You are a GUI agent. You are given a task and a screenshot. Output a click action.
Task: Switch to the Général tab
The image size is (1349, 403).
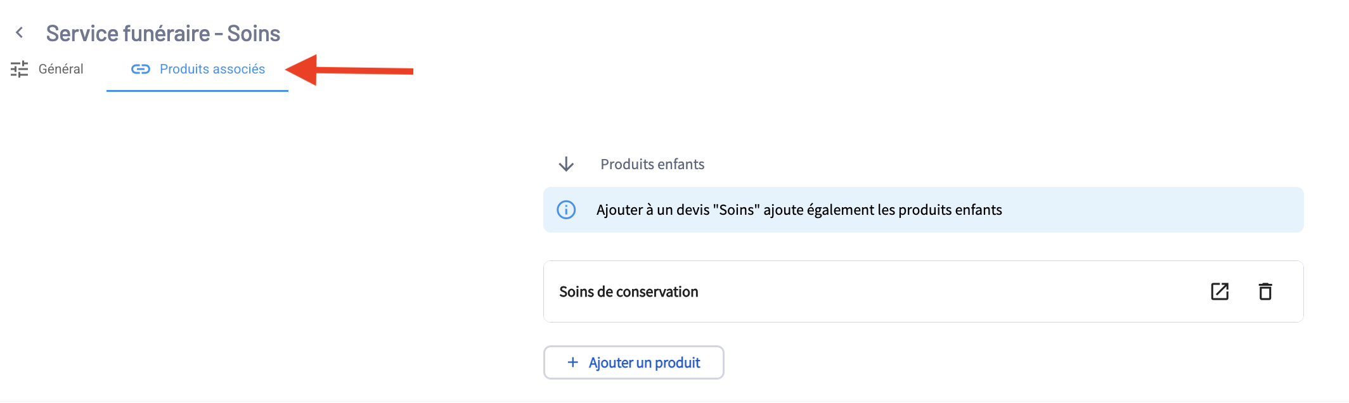(x=60, y=69)
